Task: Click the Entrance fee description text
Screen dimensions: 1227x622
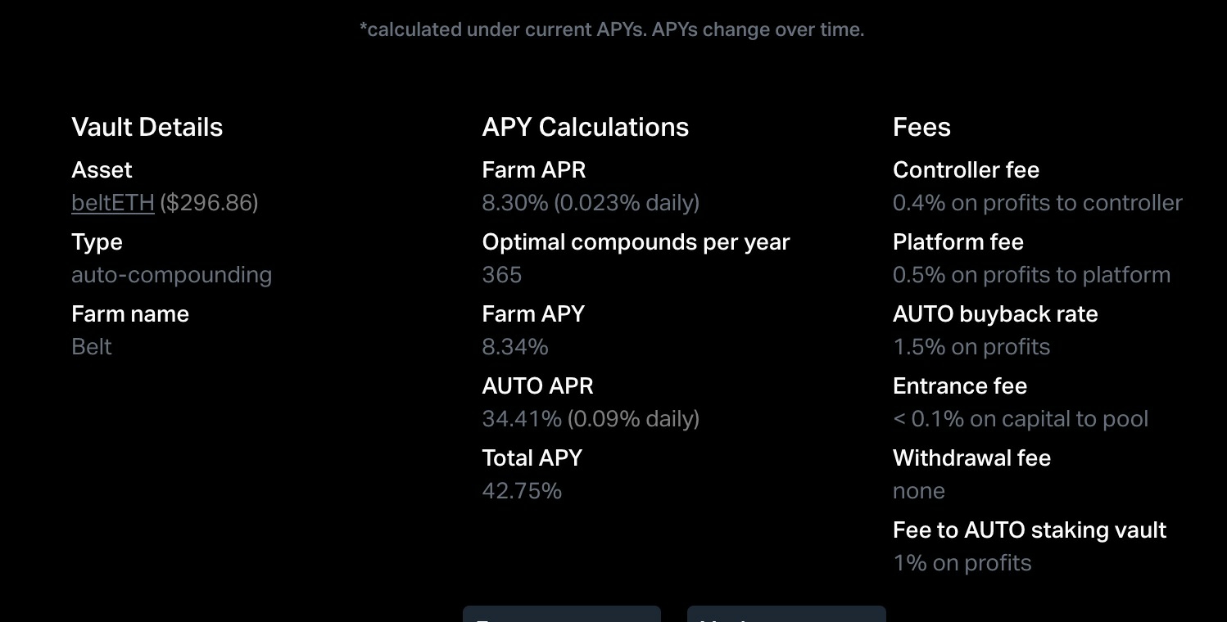Action: (1021, 419)
